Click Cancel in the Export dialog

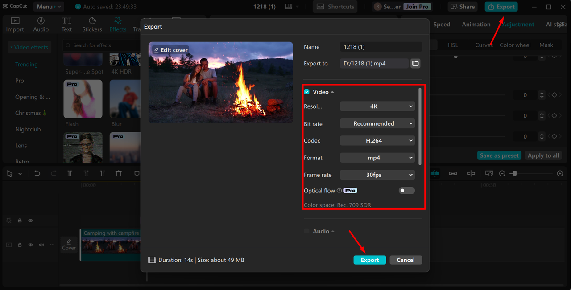[405, 260]
